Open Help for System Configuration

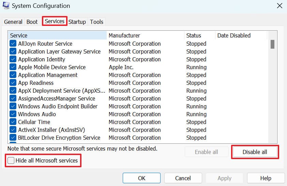[266, 178]
